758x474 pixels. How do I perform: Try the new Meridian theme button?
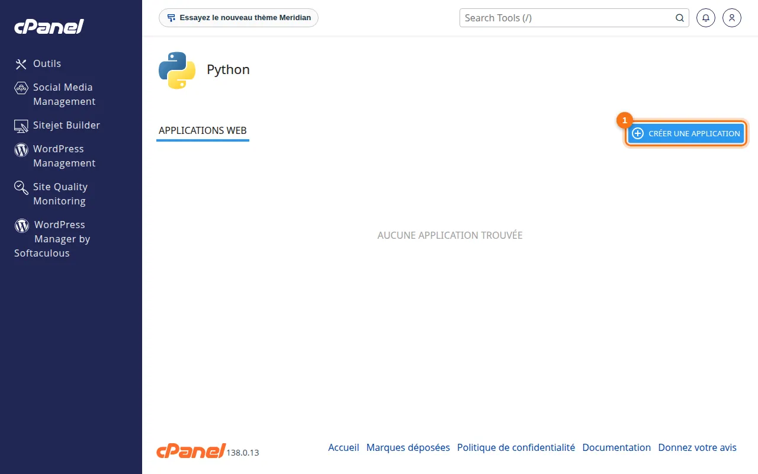coord(239,18)
